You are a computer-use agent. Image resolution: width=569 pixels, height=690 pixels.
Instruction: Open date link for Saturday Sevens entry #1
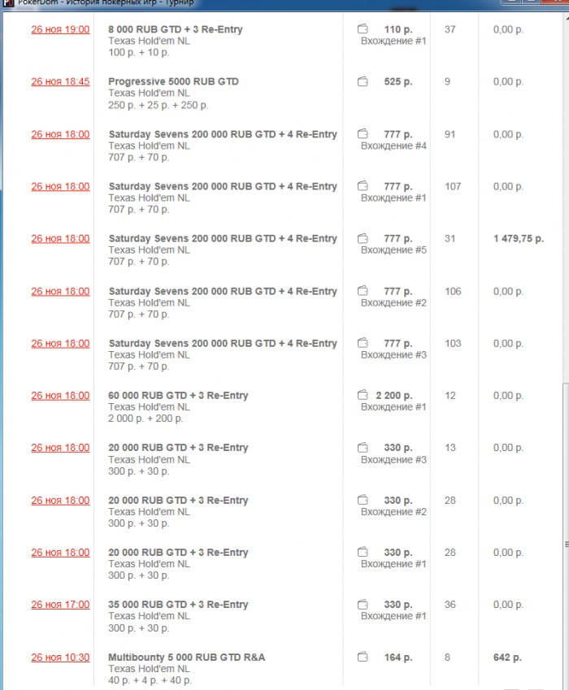pyautogui.click(x=60, y=186)
